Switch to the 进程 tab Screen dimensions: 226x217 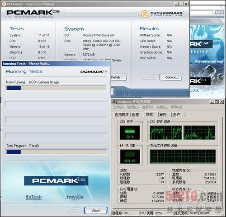135,115
